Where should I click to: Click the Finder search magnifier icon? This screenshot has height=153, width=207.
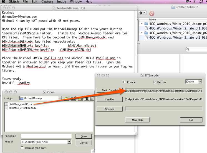pyautogui.click(x=188, y=49)
